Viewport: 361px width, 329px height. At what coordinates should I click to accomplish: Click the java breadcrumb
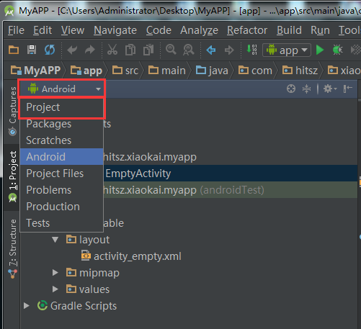click(x=212, y=71)
